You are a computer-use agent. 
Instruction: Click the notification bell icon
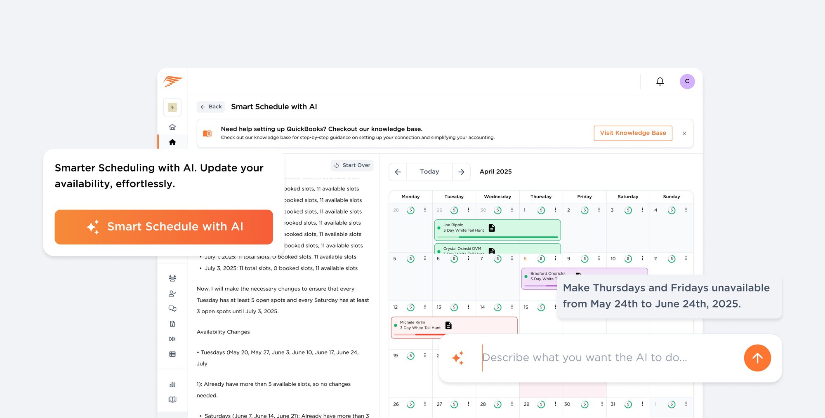click(660, 82)
